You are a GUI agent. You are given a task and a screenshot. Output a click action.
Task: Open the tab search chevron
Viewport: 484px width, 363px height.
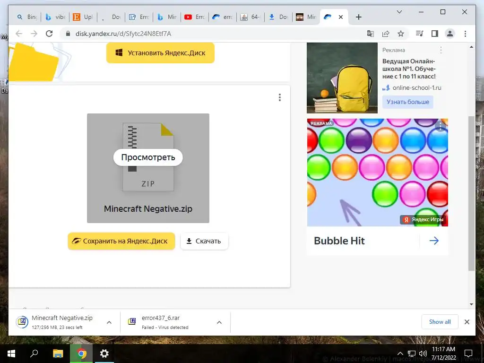[399, 12]
